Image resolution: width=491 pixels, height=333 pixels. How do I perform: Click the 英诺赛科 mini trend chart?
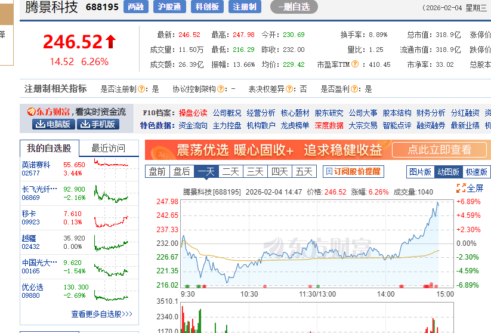click(111, 163)
